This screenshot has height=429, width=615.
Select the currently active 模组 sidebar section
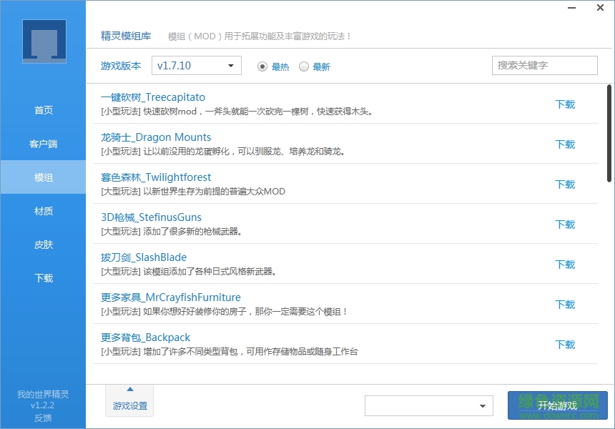tap(43, 177)
